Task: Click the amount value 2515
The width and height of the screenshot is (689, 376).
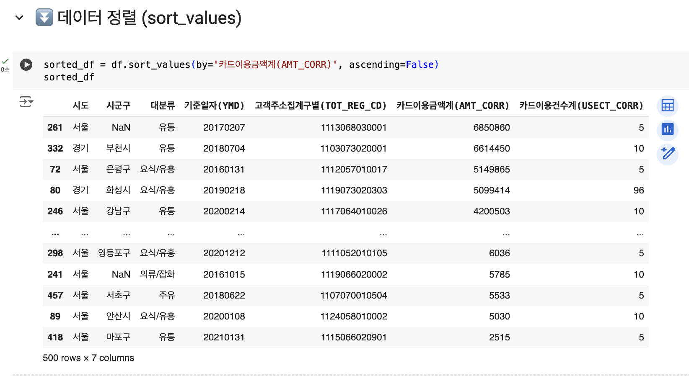Action: point(500,337)
